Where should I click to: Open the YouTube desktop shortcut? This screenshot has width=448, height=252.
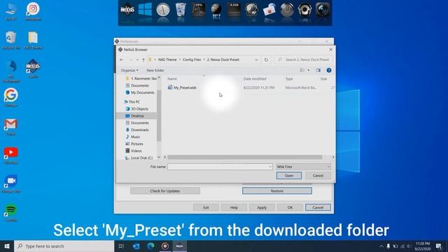coord(11,155)
